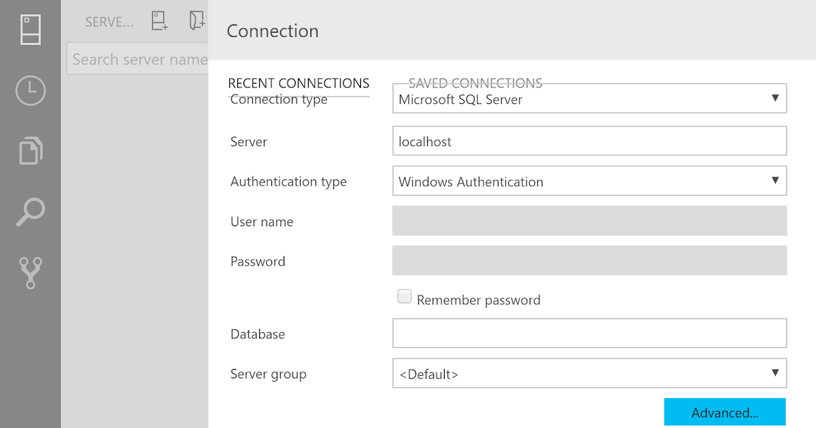The height and width of the screenshot is (428, 816).
Task: Open the Search view
Action: click(30, 211)
